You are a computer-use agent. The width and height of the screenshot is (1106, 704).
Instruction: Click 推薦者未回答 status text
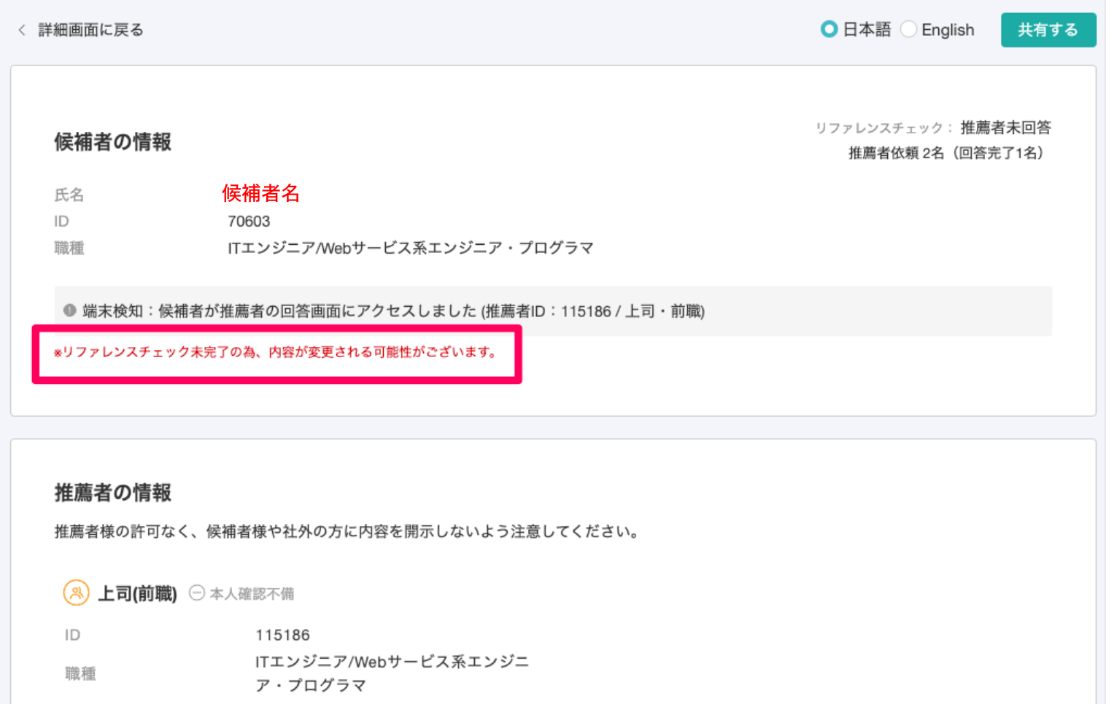pos(1005,128)
